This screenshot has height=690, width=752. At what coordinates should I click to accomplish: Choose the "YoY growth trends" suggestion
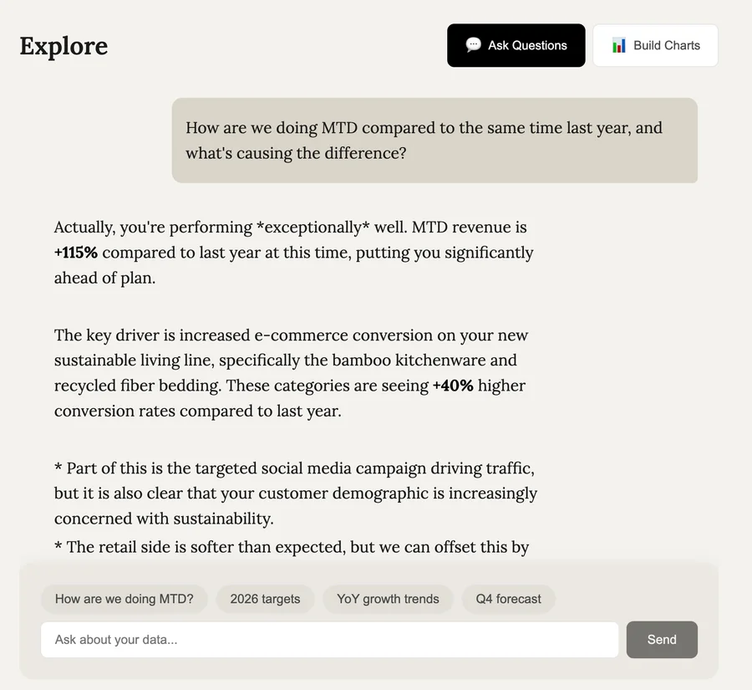[x=388, y=599]
